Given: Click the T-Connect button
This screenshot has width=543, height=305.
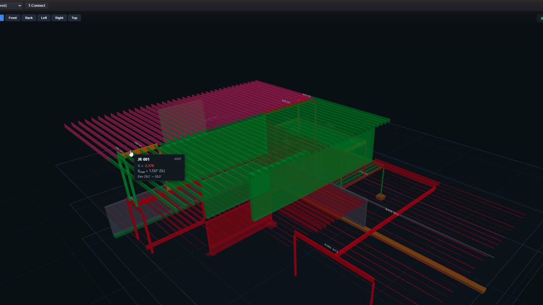Looking at the screenshot, I should coord(36,6).
